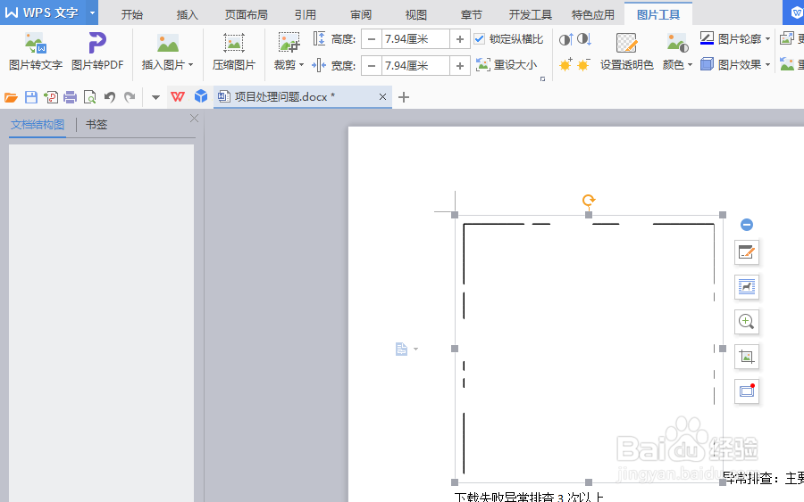Collapse floating image toolbar minus icon
804x502 pixels.
[747, 224]
